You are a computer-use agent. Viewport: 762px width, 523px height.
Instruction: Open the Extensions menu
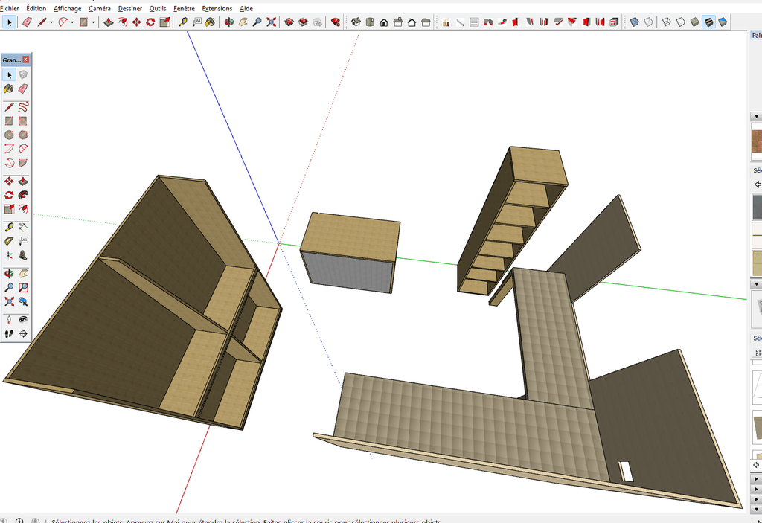217,8
